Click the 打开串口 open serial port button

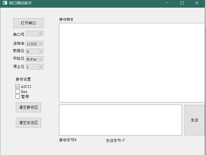click(28, 23)
